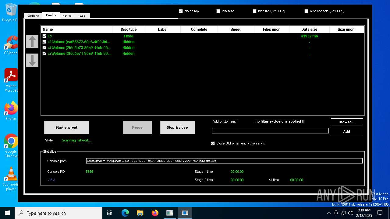390x219 pixels.
Task: Click the 41932 mb data size value
Action: point(309,36)
